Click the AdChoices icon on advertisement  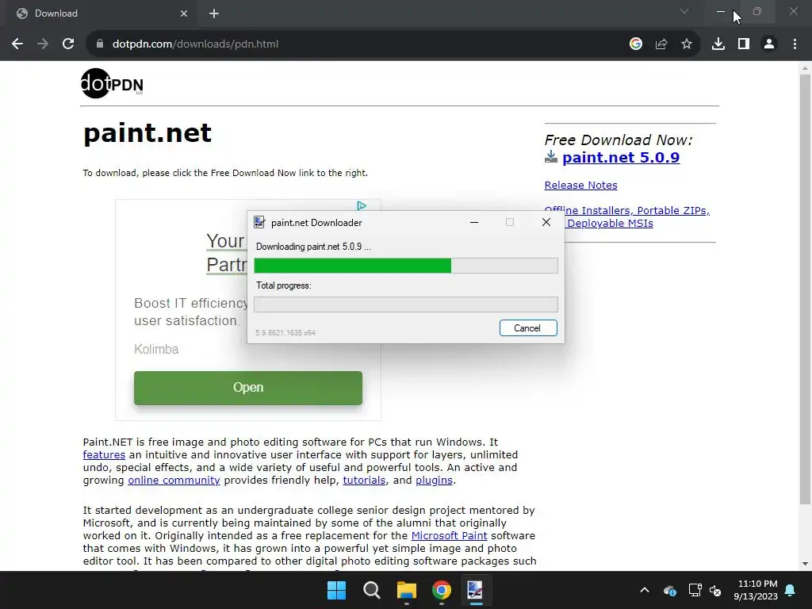point(362,205)
